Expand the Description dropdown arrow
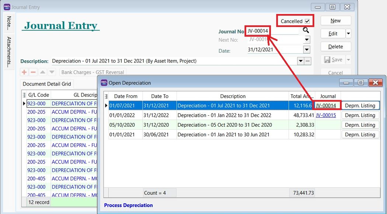The image size is (387, 214). point(300,61)
